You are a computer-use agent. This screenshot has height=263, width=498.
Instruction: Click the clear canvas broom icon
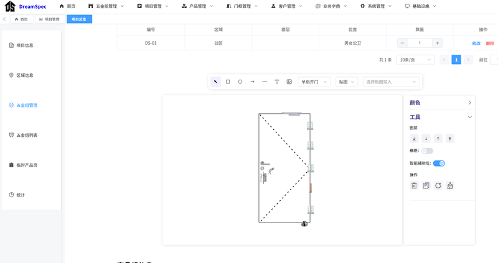[450, 185]
